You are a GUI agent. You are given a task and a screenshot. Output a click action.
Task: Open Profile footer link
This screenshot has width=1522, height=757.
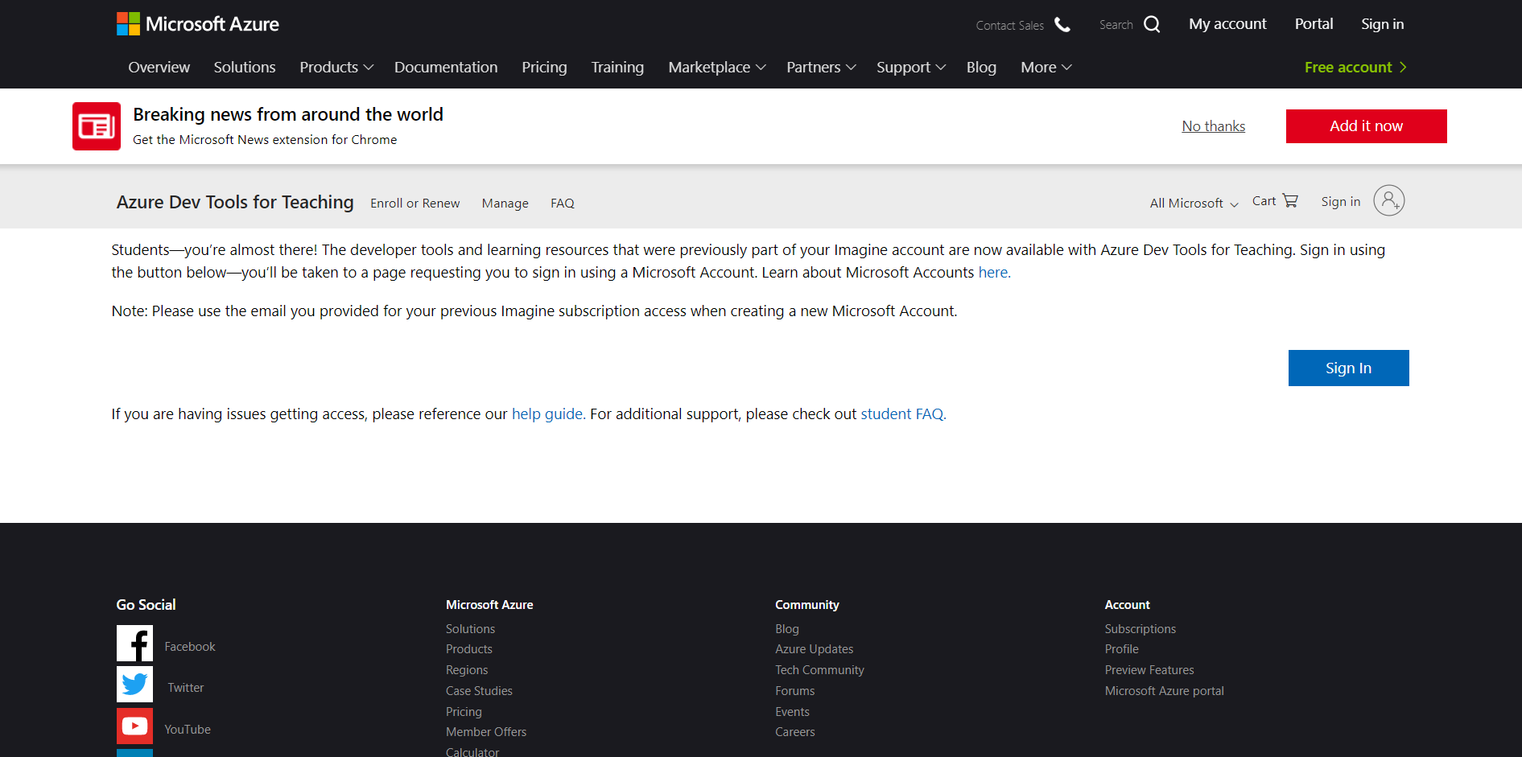click(1122, 649)
